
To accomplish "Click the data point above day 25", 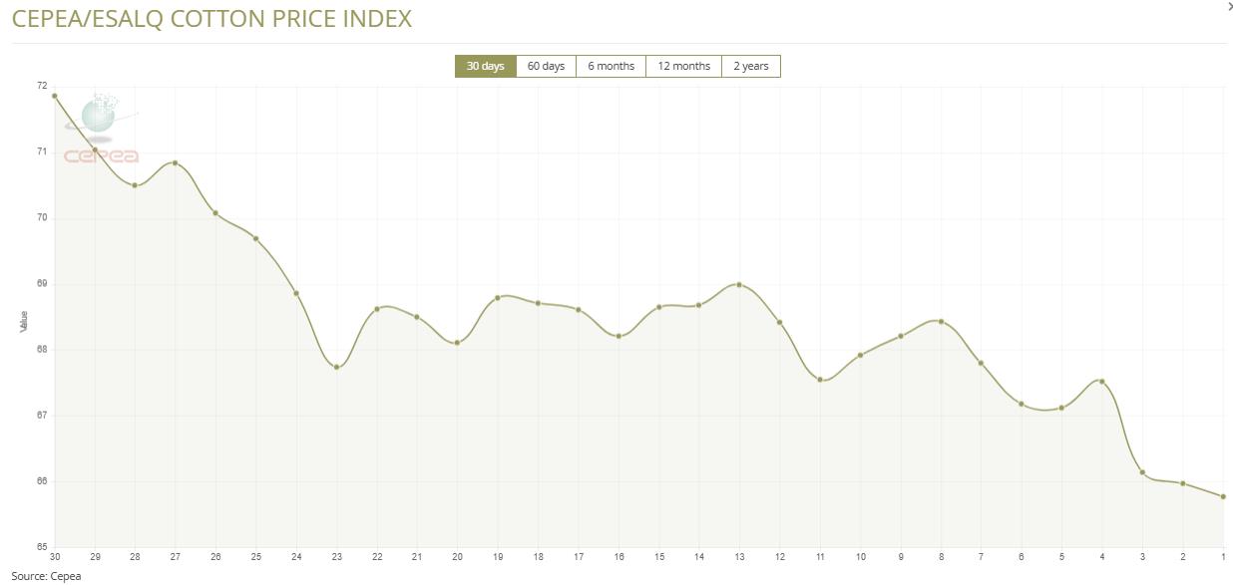I will (256, 238).
